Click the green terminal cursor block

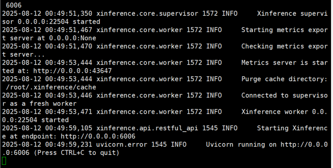4,161
